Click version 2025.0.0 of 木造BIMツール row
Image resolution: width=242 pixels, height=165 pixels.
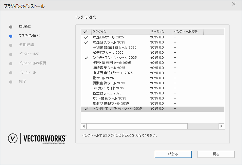tap(157, 37)
